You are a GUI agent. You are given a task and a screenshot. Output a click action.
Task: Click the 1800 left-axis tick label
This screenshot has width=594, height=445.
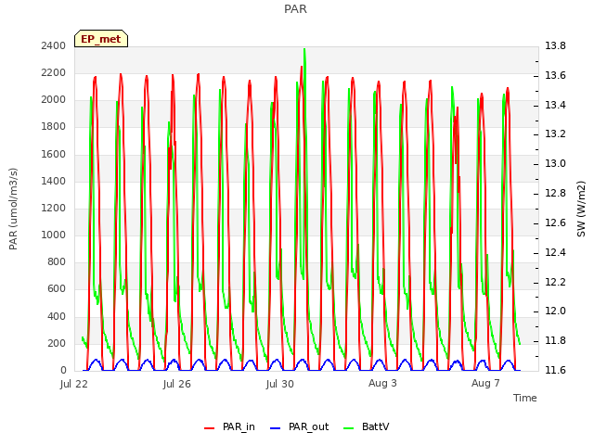tap(54, 127)
